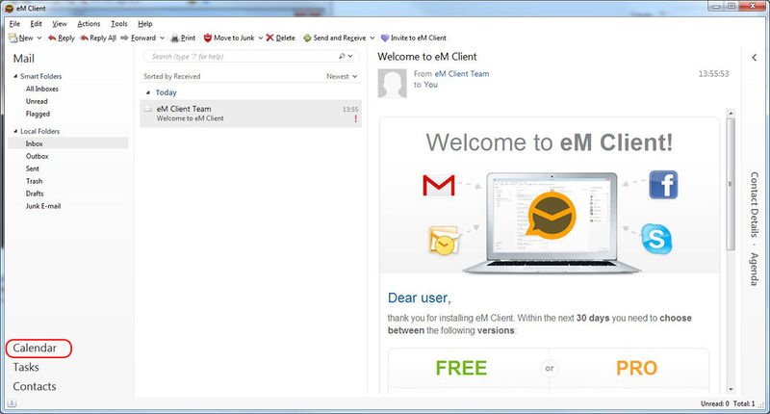Image resolution: width=770 pixels, height=414 pixels.
Task: Click the You recipient link
Action: [x=430, y=85]
